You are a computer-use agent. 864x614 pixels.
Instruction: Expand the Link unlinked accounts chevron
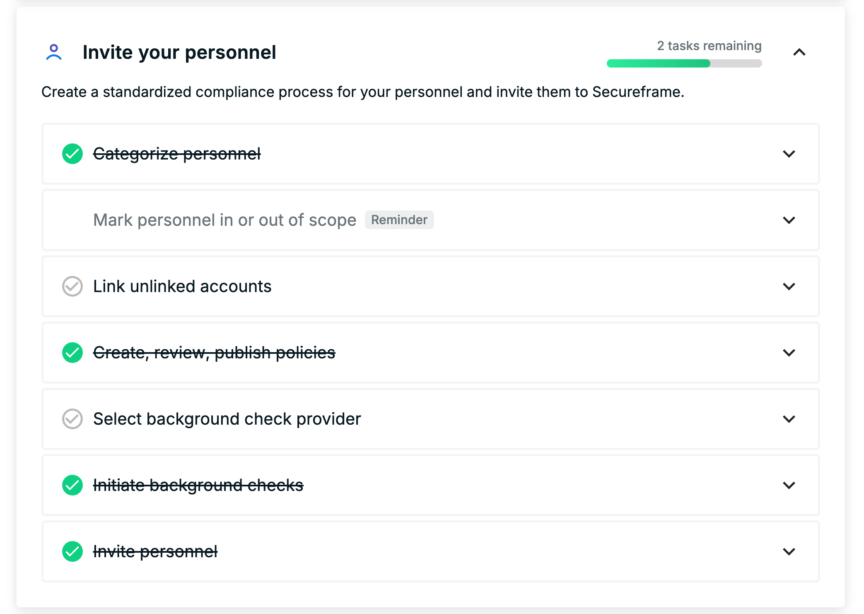[789, 286]
